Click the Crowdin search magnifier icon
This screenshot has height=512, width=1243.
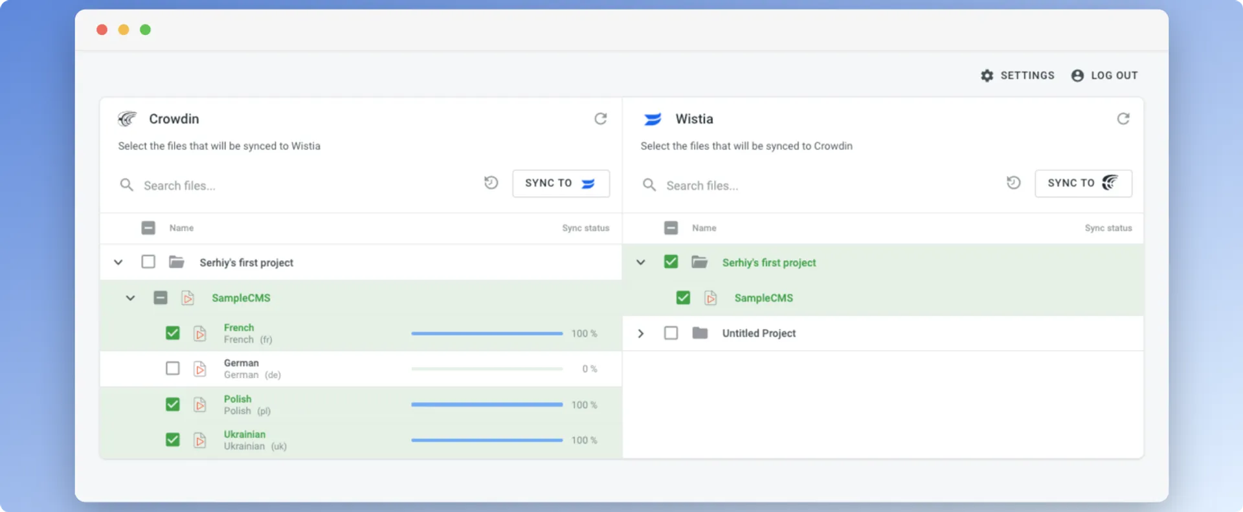tap(127, 186)
